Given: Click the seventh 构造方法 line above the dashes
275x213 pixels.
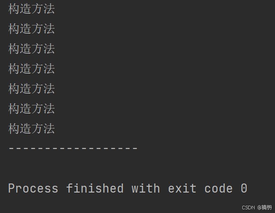Looking at the screenshot, I should 31,129.
